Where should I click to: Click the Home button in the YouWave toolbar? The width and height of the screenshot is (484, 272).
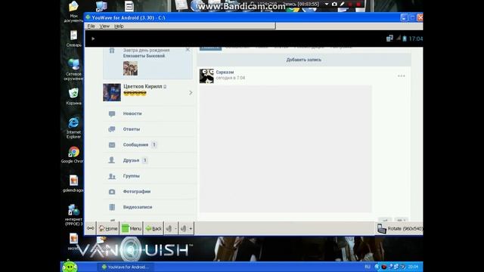(x=108, y=228)
